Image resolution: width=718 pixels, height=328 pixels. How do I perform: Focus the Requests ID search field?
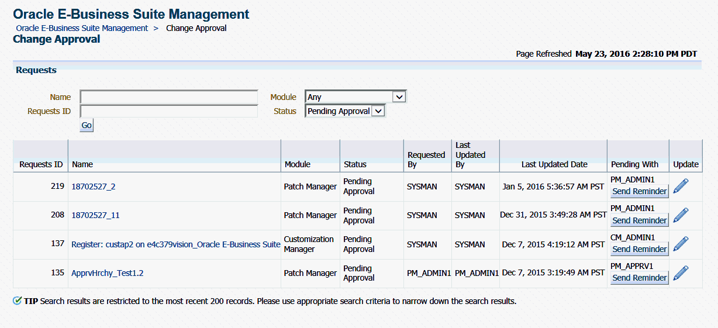pyautogui.click(x=169, y=111)
